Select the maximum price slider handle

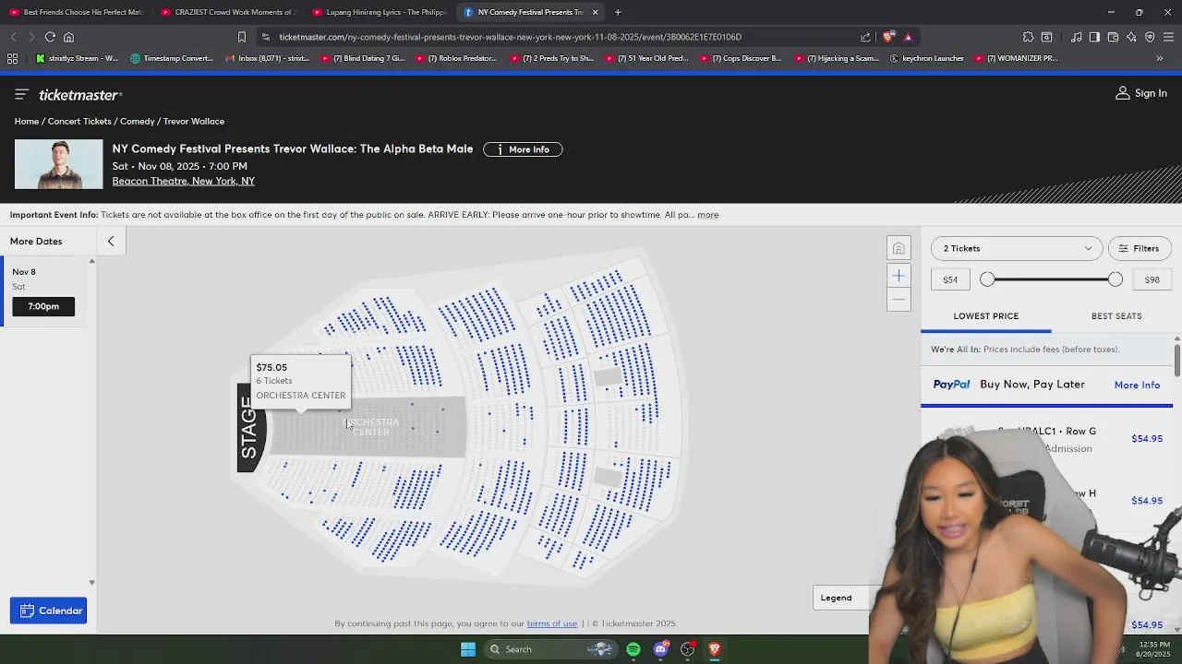pos(1116,279)
